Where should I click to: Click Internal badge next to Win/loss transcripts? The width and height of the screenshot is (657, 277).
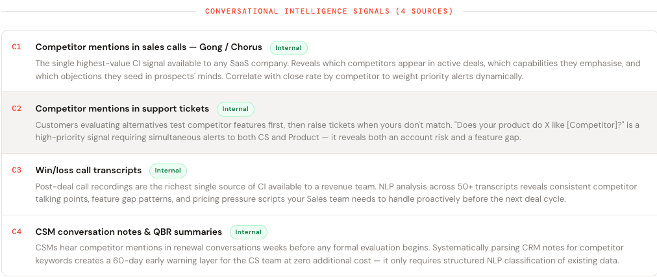point(168,171)
